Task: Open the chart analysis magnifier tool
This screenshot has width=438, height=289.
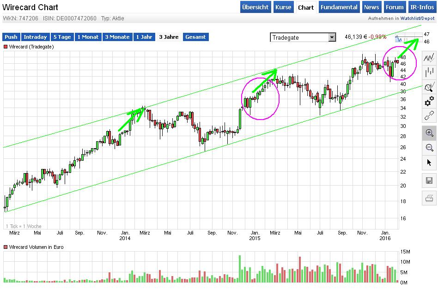Action: tap(429, 87)
